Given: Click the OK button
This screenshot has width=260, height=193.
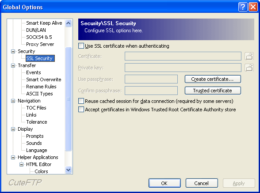Looking at the screenshot, I should click(x=164, y=183).
